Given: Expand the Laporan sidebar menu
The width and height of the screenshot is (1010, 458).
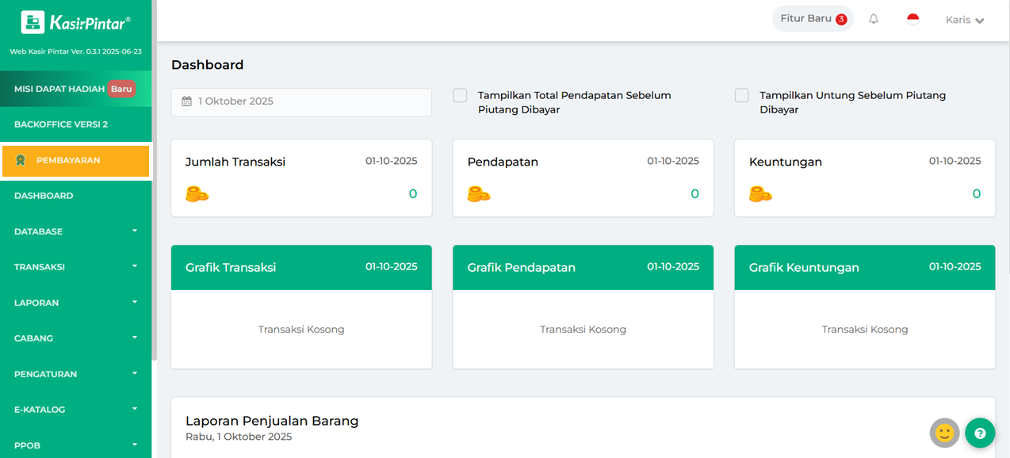Looking at the screenshot, I should 75,303.
